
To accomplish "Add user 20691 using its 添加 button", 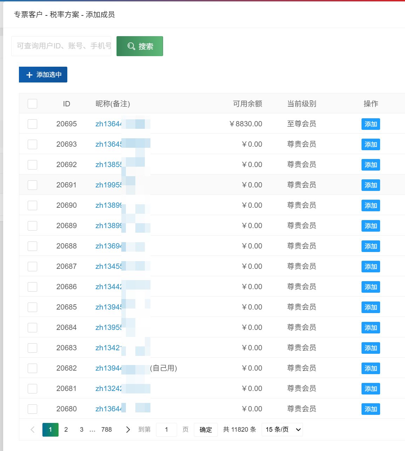I will click(371, 185).
